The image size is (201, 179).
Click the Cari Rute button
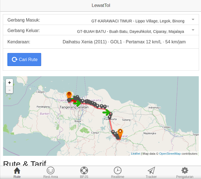(24, 59)
